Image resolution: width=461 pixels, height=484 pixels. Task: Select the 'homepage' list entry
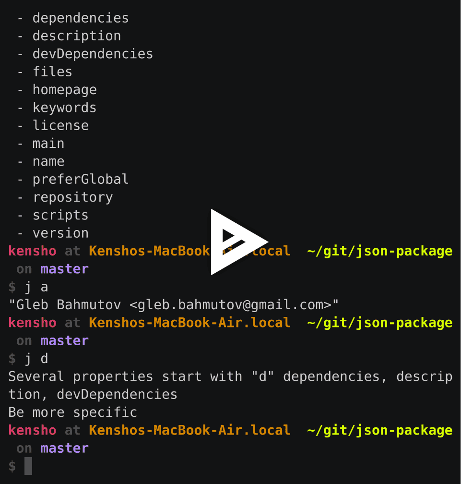click(64, 90)
